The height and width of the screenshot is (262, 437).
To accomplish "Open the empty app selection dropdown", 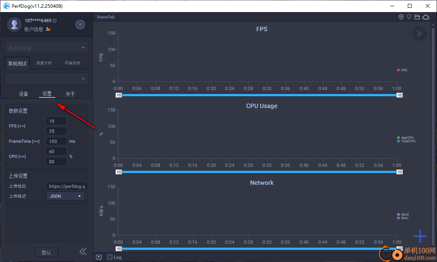I will pos(46,79).
